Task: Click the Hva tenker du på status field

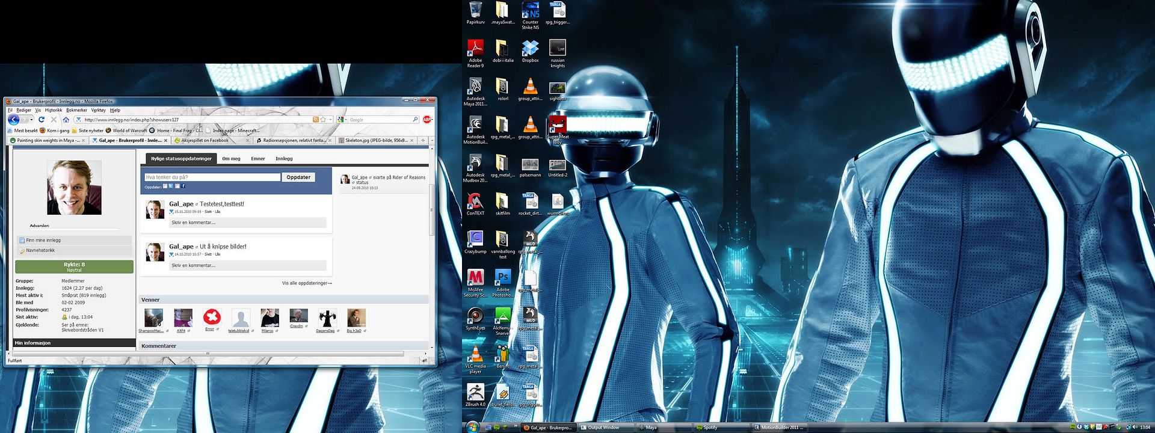Action: 212,177
